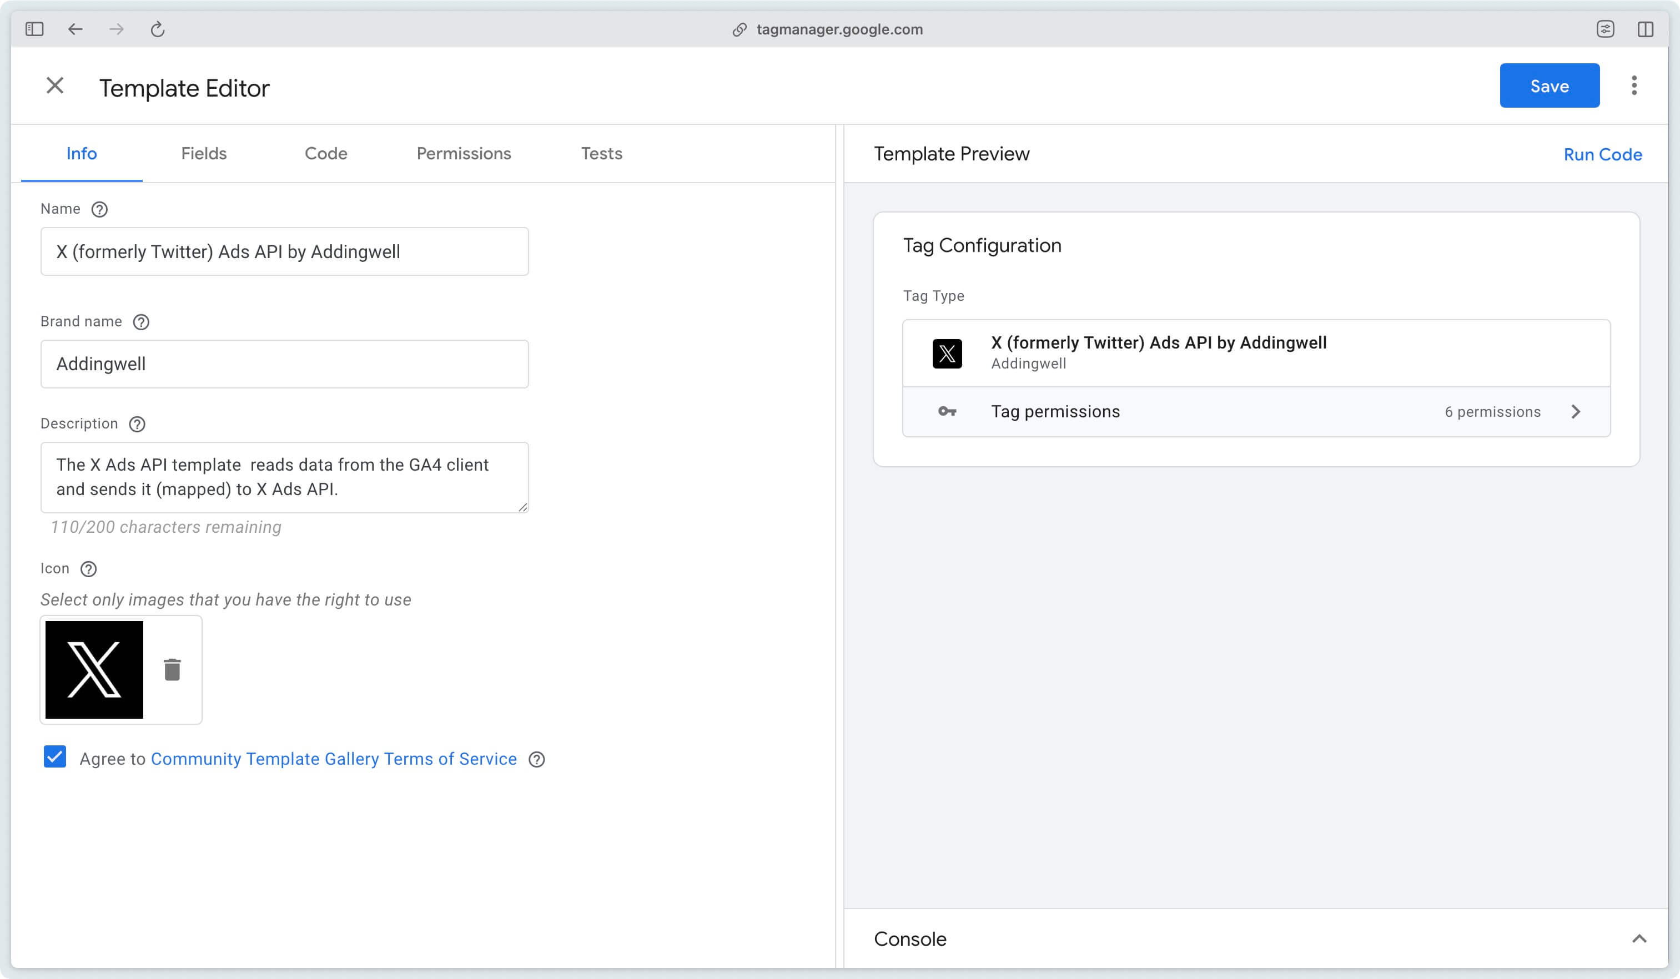Click the help icon next to Name

[99, 209]
